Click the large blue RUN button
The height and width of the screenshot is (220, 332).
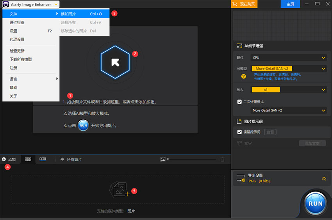pos(315,203)
